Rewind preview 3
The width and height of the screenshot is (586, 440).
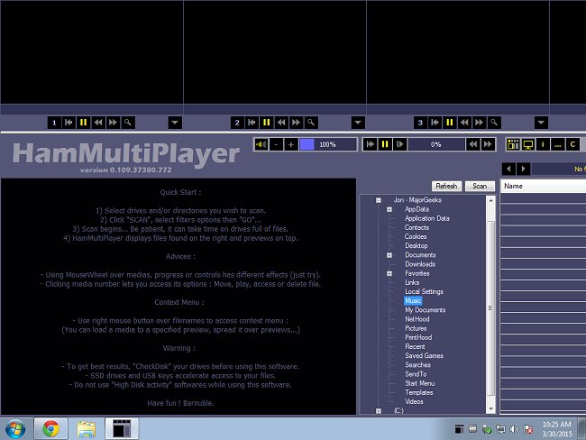(464, 123)
